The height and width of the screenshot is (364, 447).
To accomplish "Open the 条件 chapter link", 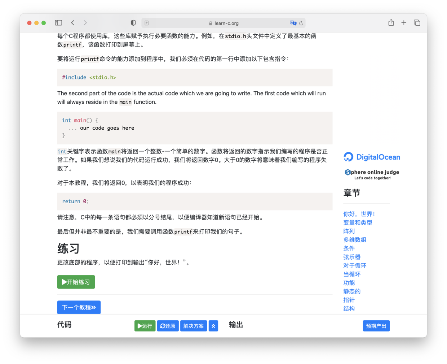I will click(x=349, y=248).
